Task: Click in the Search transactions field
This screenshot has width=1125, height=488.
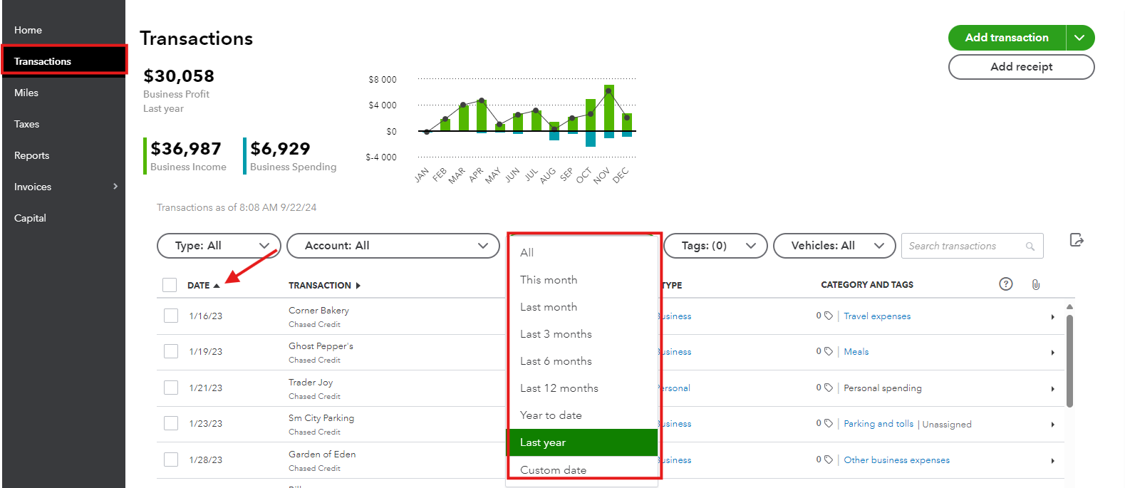Action: (x=962, y=246)
